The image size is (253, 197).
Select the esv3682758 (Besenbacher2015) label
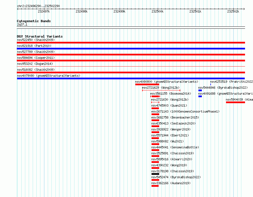[175, 117]
